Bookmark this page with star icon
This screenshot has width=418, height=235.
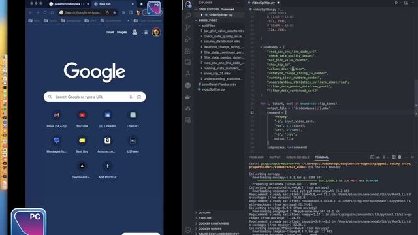pos(114,12)
